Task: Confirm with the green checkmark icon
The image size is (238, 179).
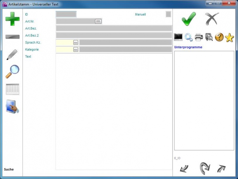Action: [x=189, y=19]
